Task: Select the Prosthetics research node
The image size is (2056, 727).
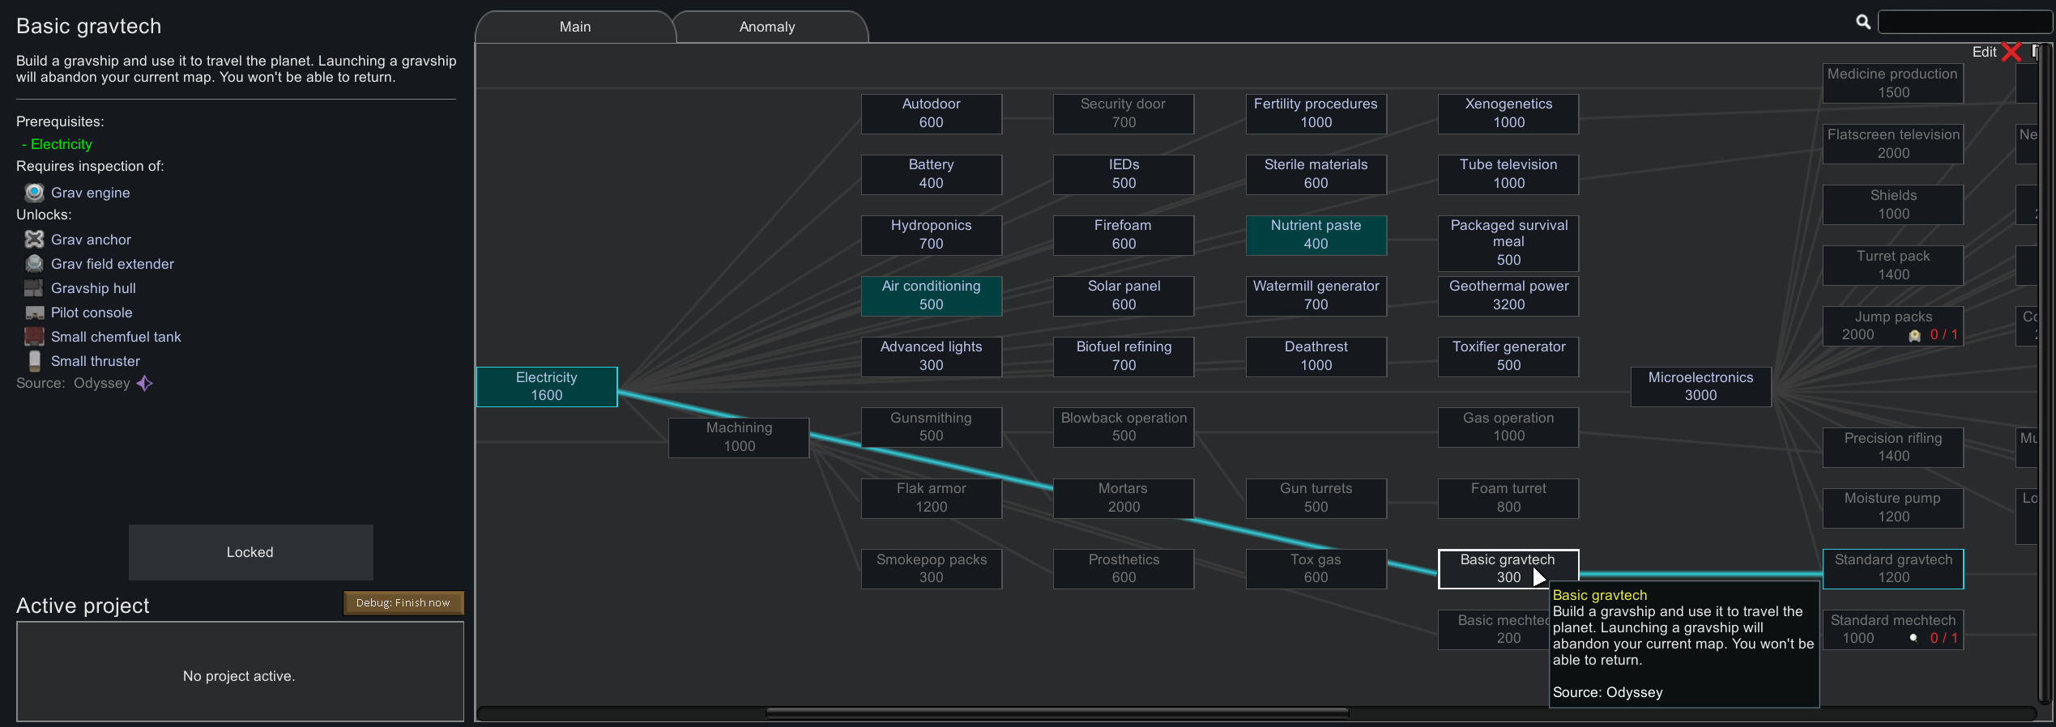Action: (x=1124, y=569)
